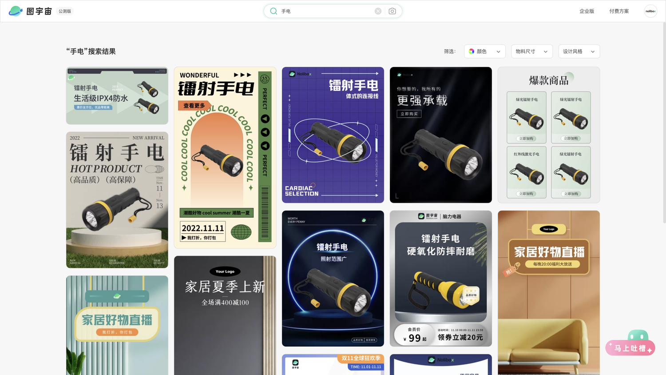Open the black 更强承载 poster

point(441,135)
